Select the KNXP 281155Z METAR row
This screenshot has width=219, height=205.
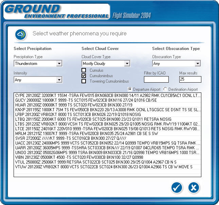(x=108, y=110)
